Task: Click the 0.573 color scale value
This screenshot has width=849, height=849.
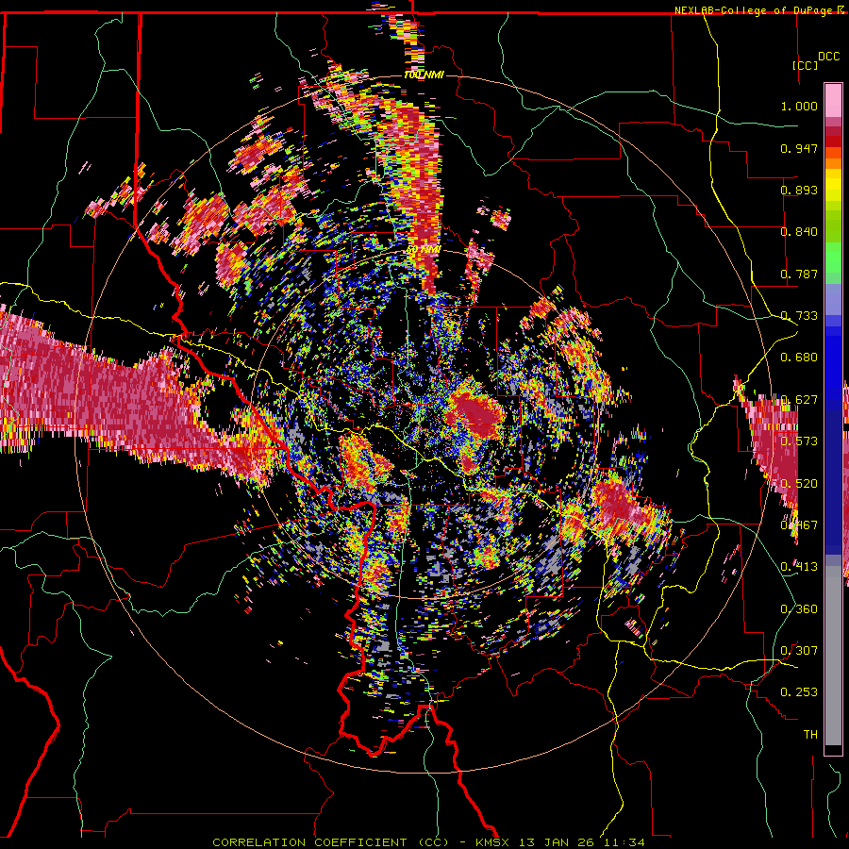Action: tap(799, 441)
